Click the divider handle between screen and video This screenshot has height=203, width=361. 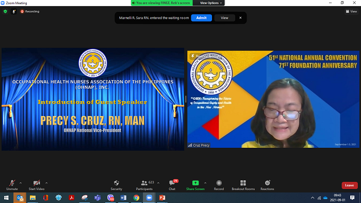(186, 99)
